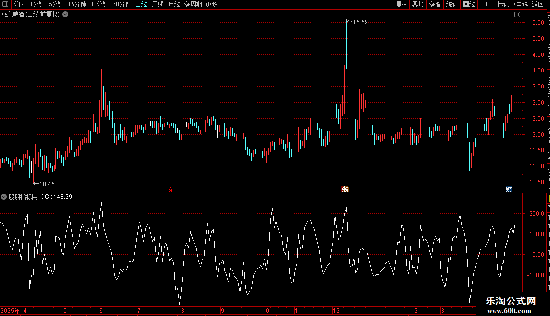Screen dimensions: 550x316
Task: Click the 标记 mark button
Action: pos(503,4)
